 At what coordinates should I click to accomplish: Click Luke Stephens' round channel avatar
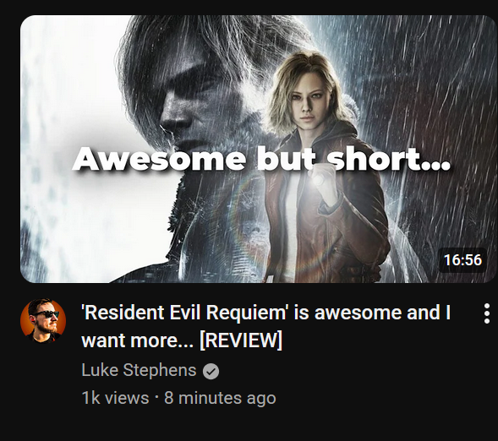[43, 321]
